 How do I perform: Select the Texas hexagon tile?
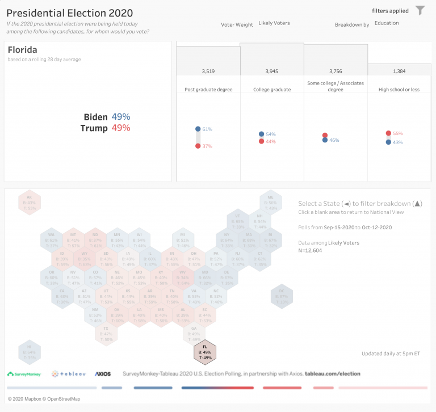pos(106,334)
